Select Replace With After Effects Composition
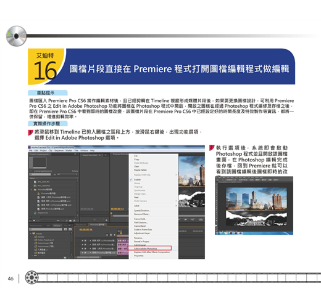 tap(152, 252)
